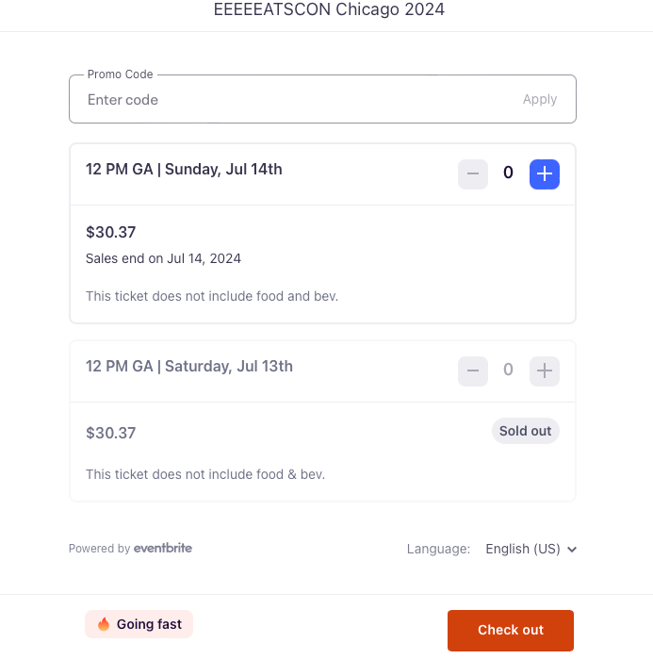The image size is (653, 659).
Task: Click the Promo Code input field
Action: coord(294,100)
